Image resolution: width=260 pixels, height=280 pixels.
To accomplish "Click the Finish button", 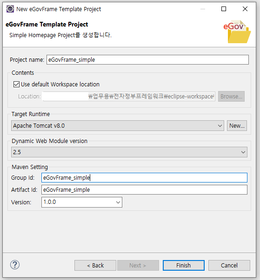I will pos(183,265).
